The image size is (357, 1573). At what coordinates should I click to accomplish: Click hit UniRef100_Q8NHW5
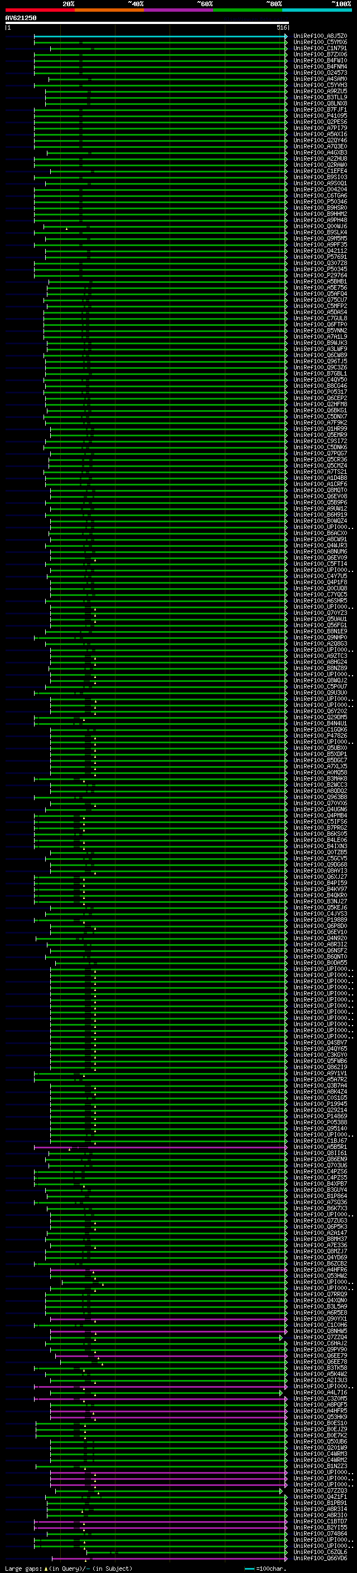point(320,1331)
